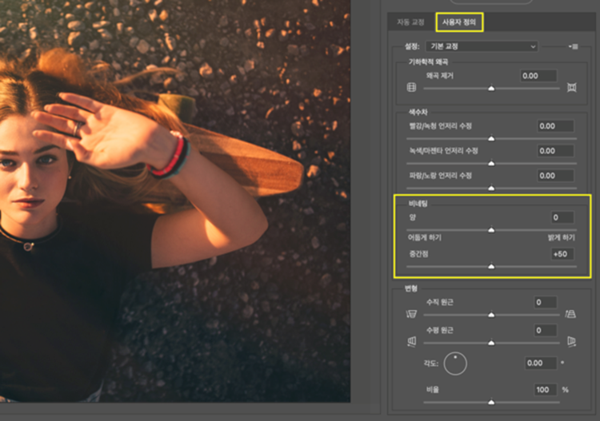
Task: Click the 각도 0.00 value field
Action: click(540, 363)
